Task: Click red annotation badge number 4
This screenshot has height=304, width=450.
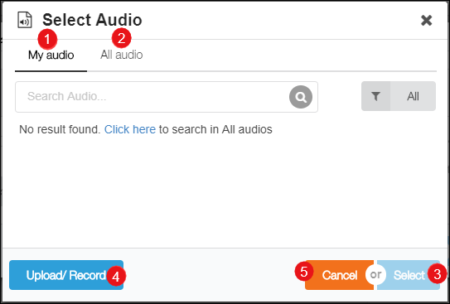Action: click(116, 276)
